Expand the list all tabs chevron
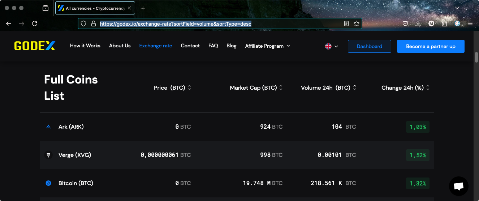 457,8
